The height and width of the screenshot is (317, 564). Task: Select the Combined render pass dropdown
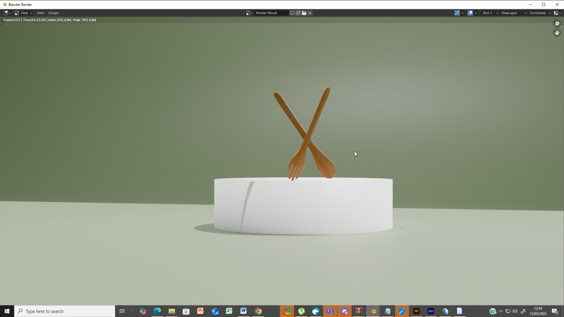(x=539, y=13)
